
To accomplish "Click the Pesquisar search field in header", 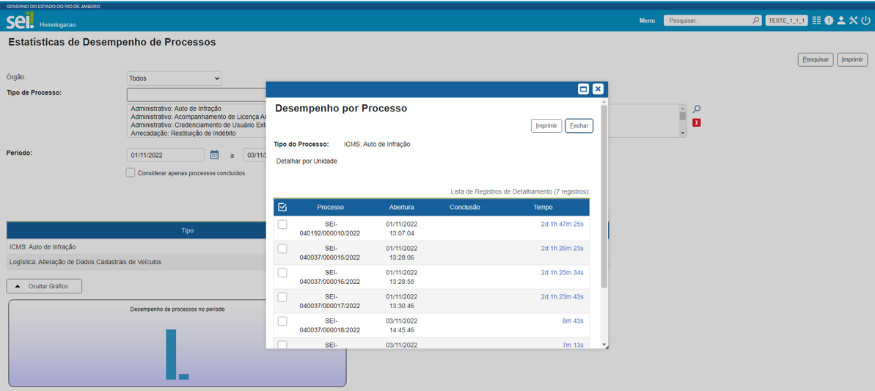I will point(708,21).
